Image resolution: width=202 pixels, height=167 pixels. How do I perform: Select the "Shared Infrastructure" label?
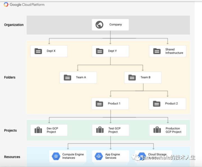coord(174,51)
